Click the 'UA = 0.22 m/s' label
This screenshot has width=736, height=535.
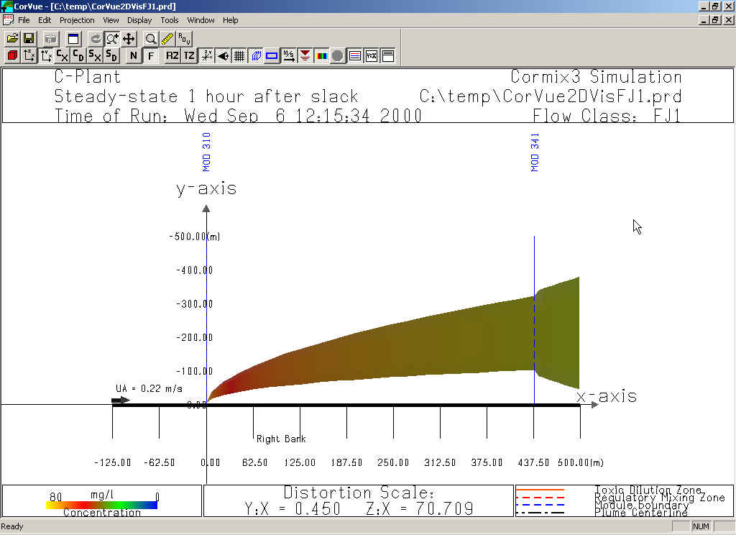[149, 388]
